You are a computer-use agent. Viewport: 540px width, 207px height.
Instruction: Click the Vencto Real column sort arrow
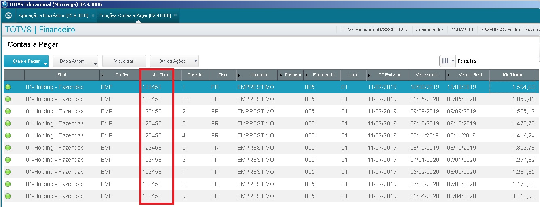449,75
